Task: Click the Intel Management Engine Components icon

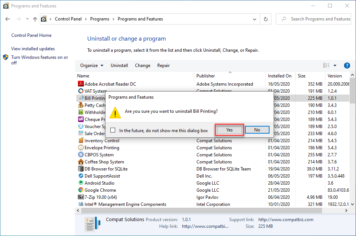Action: pos(81,204)
